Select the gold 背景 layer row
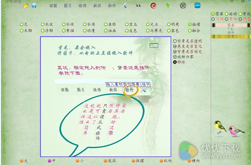Viewport: 251px width, 165px height. (x=231, y=36)
